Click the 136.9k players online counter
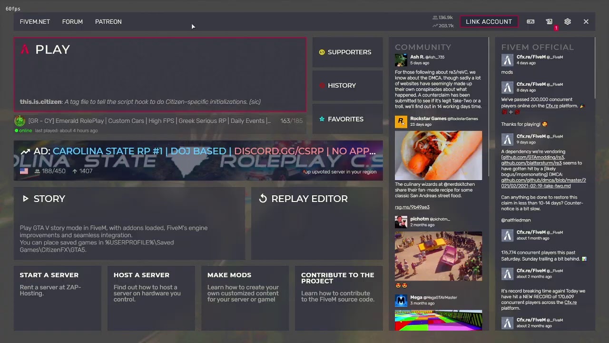This screenshot has width=609, height=343. pyautogui.click(x=443, y=18)
